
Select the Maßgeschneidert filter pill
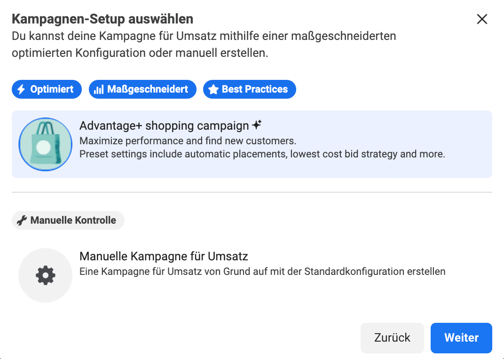[x=142, y=89]
